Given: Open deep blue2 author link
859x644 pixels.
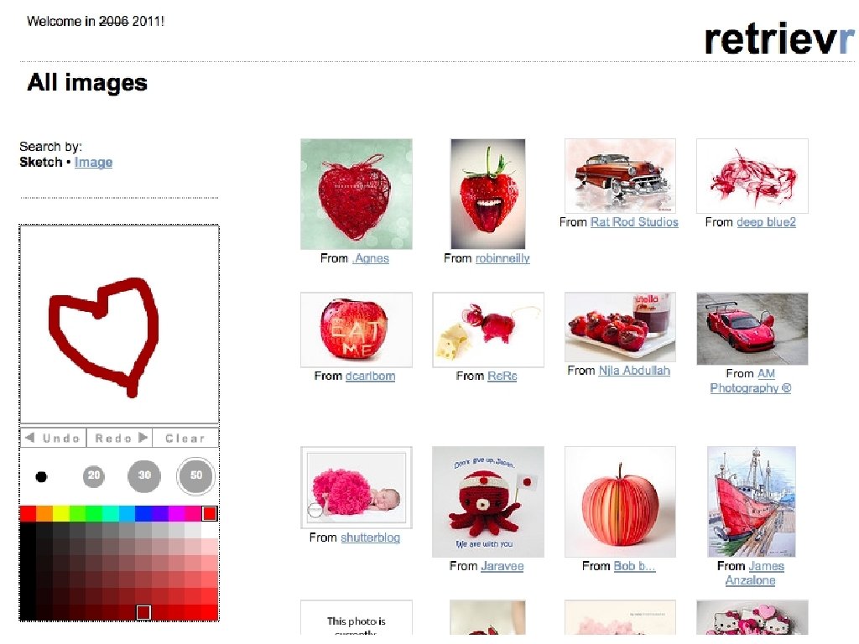Looking at the screenshot, I should click(x=766, y=222).
